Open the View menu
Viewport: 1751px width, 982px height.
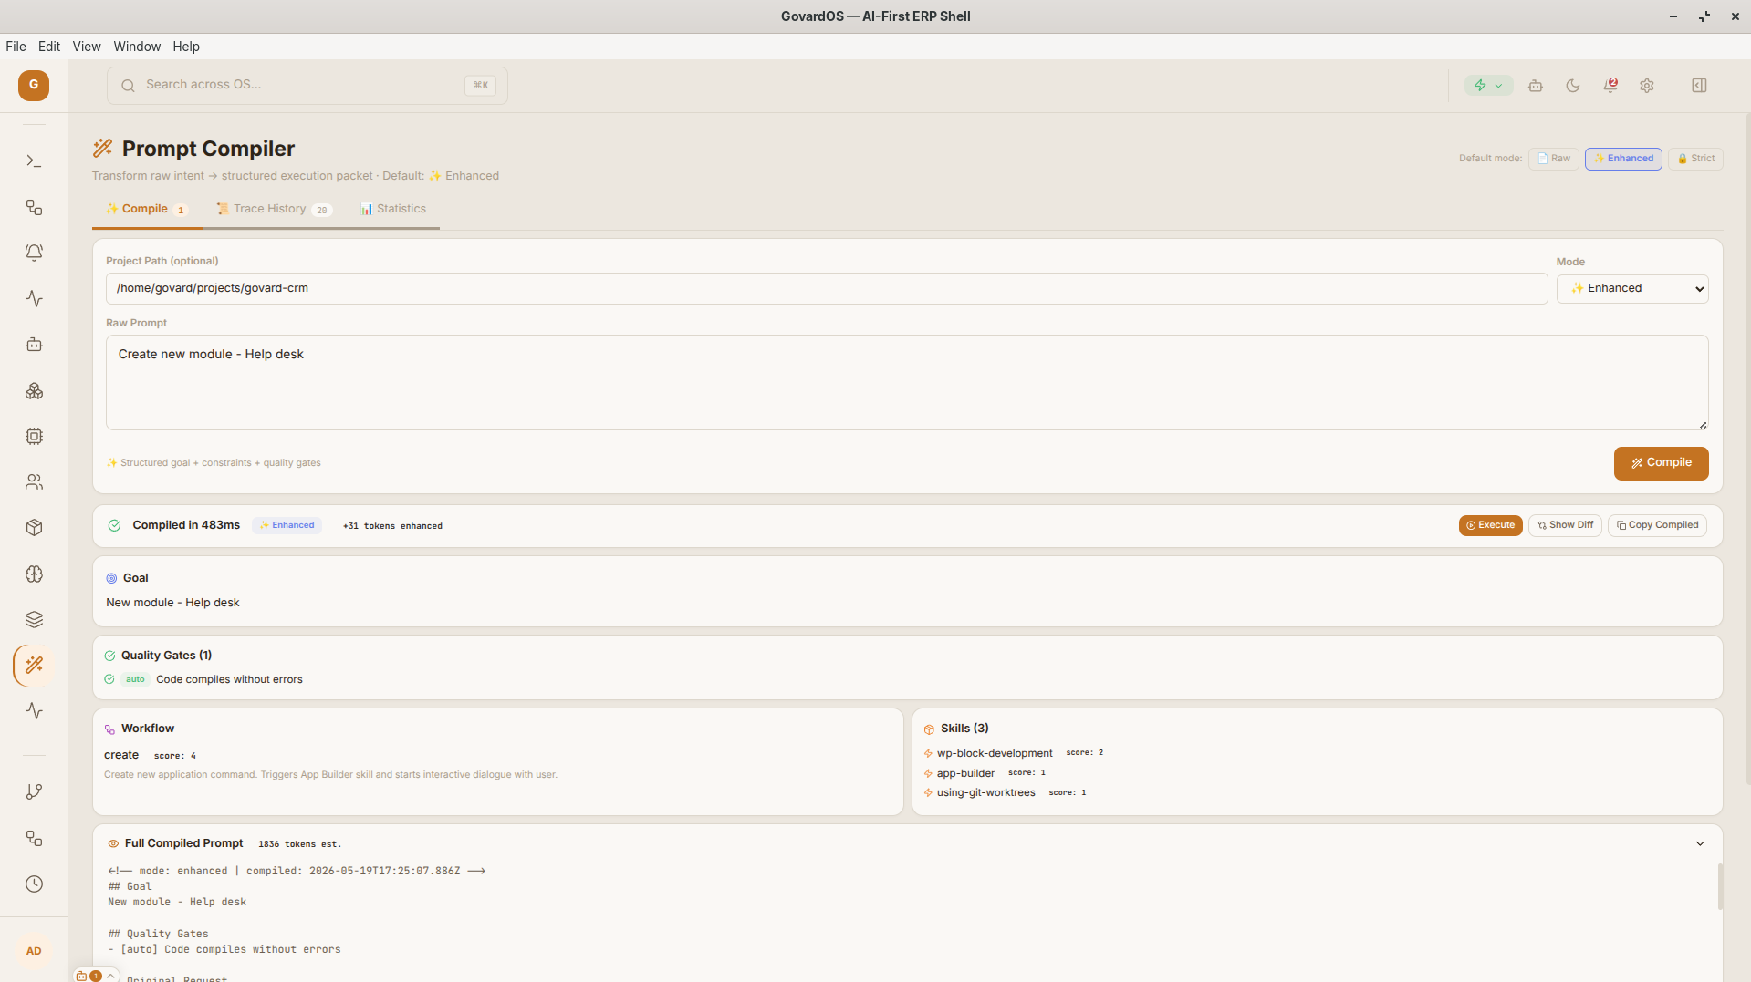pyautogui.click(x=87, y=47)
